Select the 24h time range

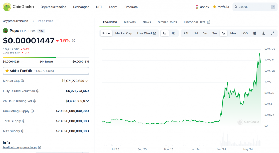coord(186,33)
